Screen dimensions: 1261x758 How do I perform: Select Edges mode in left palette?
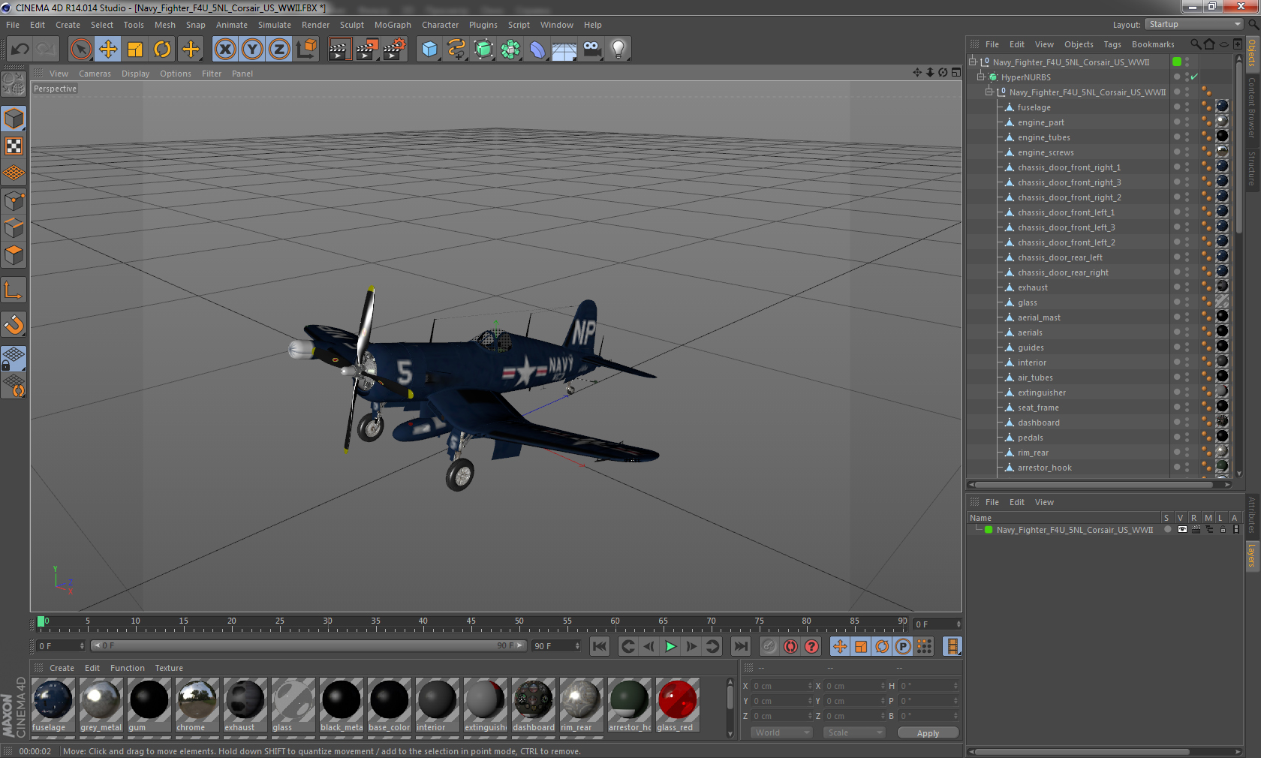(14, 227)
